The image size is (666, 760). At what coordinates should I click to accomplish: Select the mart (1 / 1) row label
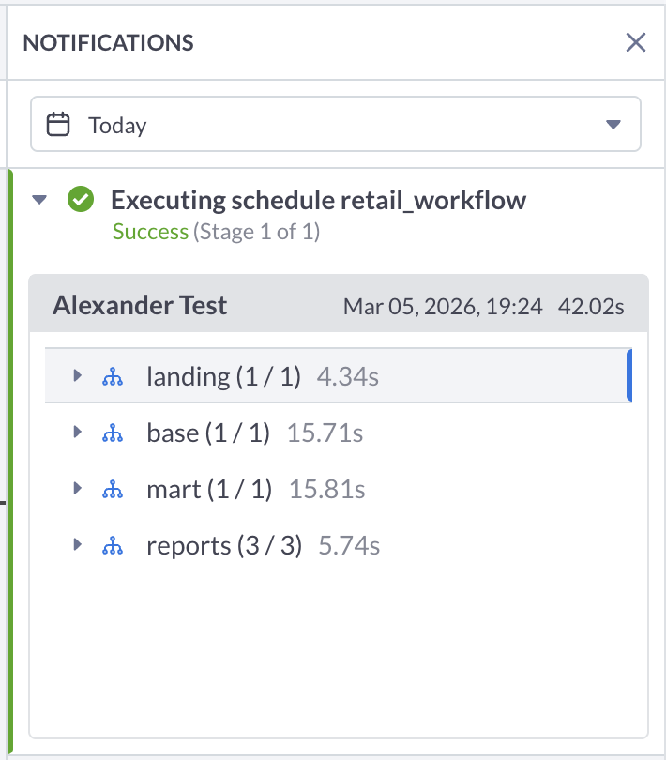pyautogui.click(x=209, y=490)
